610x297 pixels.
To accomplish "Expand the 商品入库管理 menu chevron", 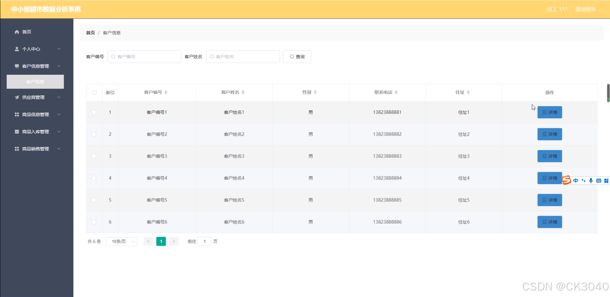I will pyautogui.click(x=59, y=131).
